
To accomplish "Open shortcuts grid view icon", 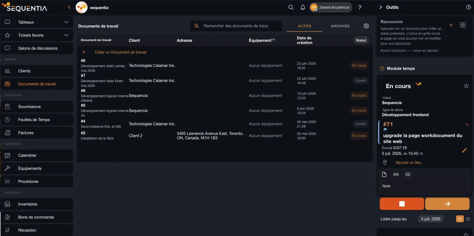I will point(463,25).
